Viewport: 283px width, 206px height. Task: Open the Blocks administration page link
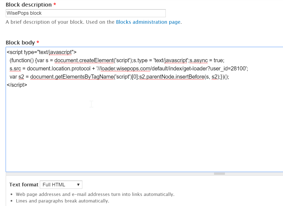(148, 22)
